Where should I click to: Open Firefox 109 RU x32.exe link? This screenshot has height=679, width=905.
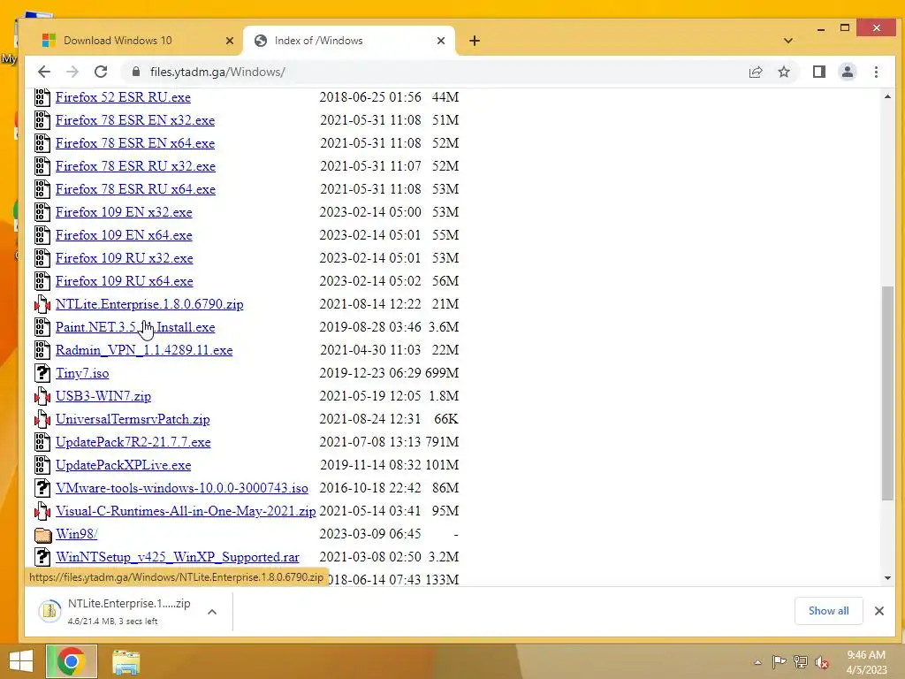tap(124, 258)
